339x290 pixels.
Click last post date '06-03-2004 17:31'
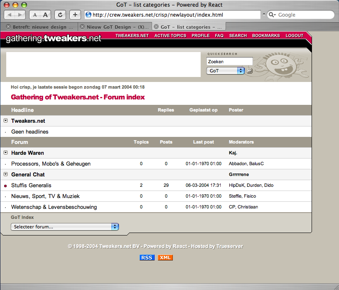point(204,186)
